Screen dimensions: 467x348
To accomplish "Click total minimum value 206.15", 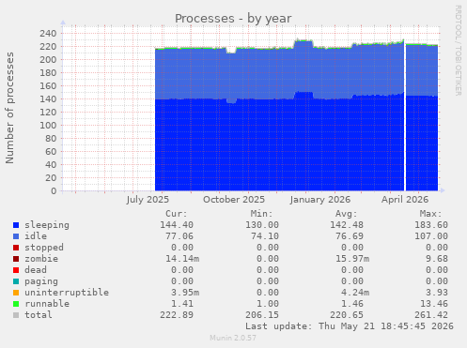I will point(262,315).
